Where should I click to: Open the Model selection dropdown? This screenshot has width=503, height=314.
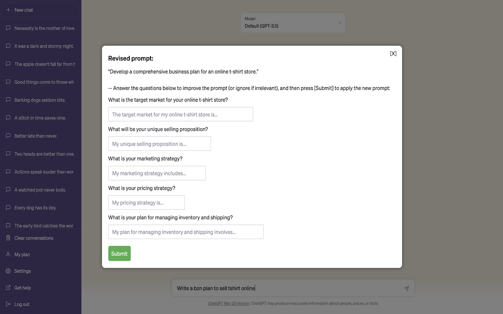[x=293, y=23]
